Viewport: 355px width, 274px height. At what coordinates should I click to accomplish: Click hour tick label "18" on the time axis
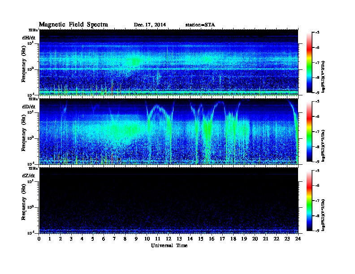233,239
